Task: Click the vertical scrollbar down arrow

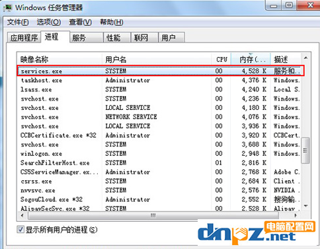Action: click(305, 206)
